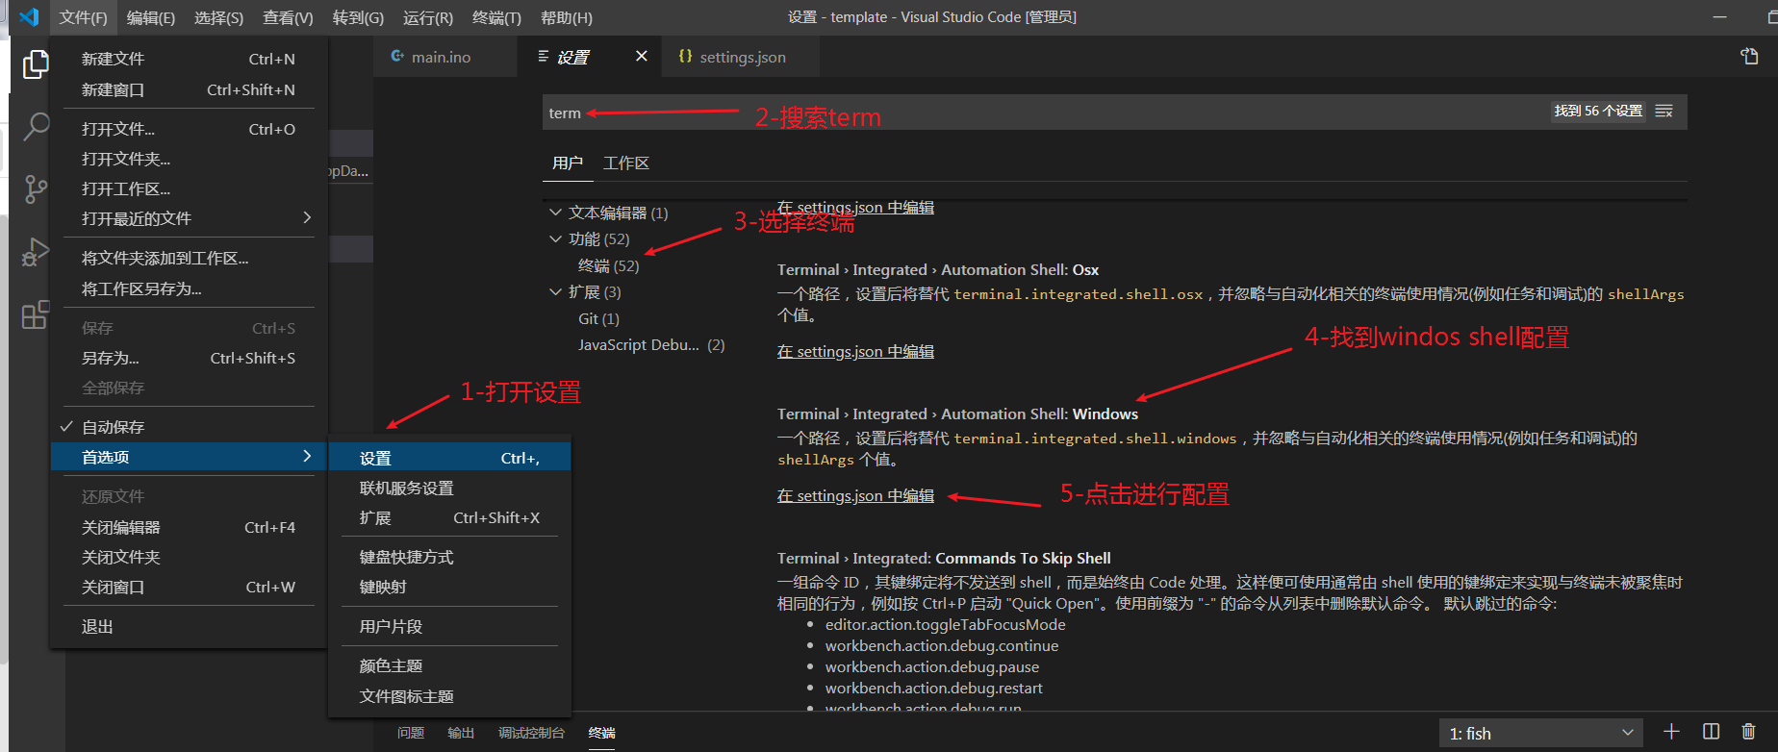Collapse the 功能 (52) tree group
Image resolution: width=1778 pixels, height=752 pixels.
[x=555, y=238]
